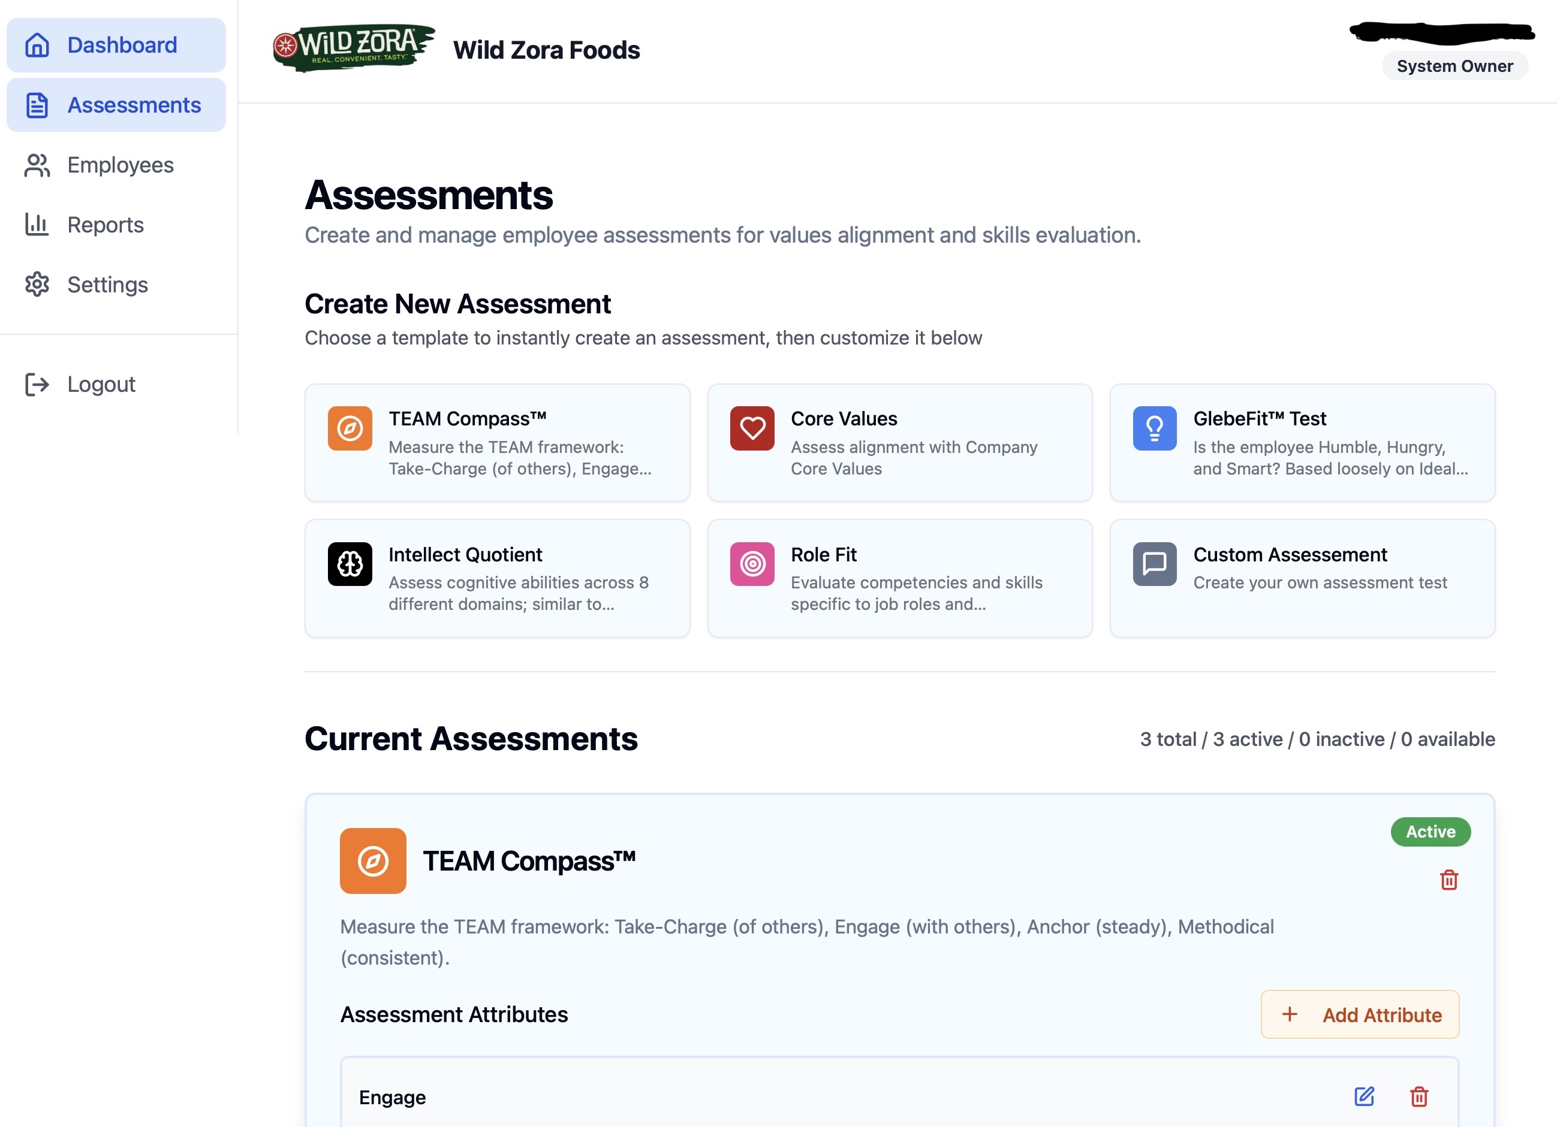
Task: Click the brain icon for Intellect Quotient
Action: 350,564
